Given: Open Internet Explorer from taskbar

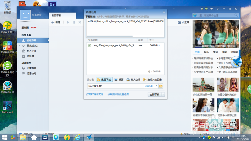Looking at the screenshot, I should (78, 137).
